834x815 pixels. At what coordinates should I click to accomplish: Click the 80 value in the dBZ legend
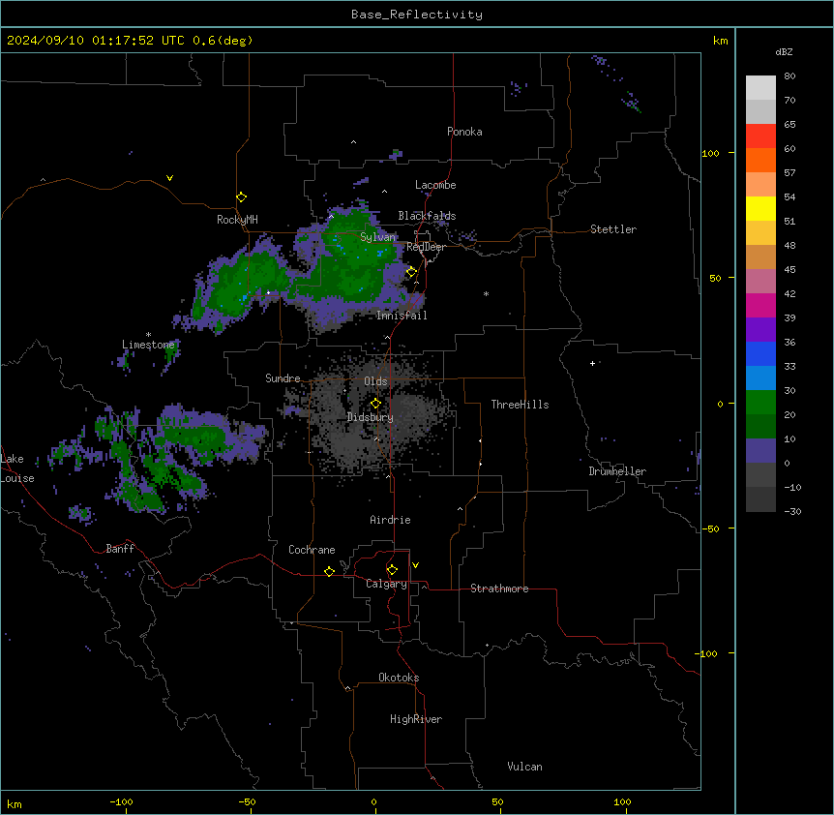coord(789,76)
